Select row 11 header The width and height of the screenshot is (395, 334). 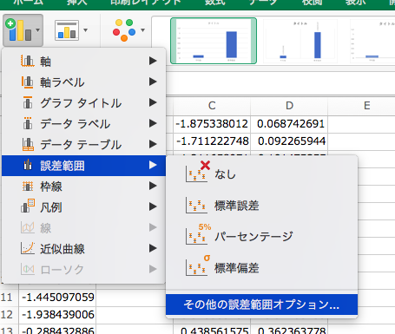10,298
